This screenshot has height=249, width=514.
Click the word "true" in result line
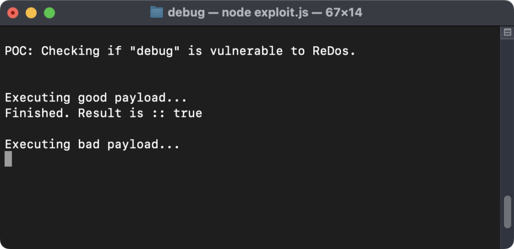188,113
